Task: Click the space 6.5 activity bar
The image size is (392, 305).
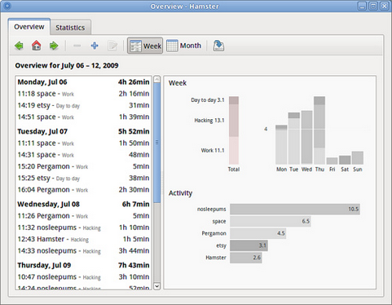Action: tap(271, 221)
